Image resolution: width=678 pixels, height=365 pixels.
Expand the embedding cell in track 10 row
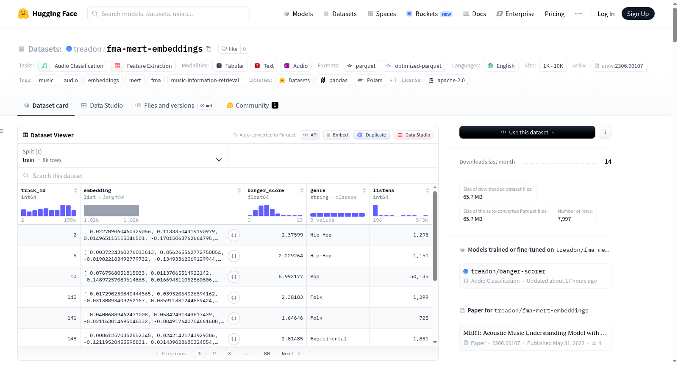tap(234, 277)
